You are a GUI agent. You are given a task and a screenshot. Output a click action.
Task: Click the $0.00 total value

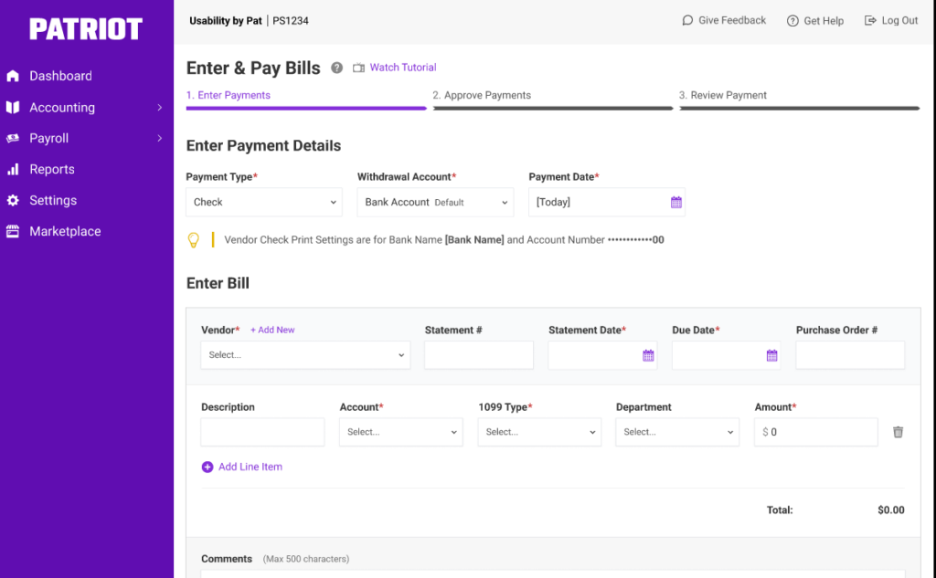(890, 510)
